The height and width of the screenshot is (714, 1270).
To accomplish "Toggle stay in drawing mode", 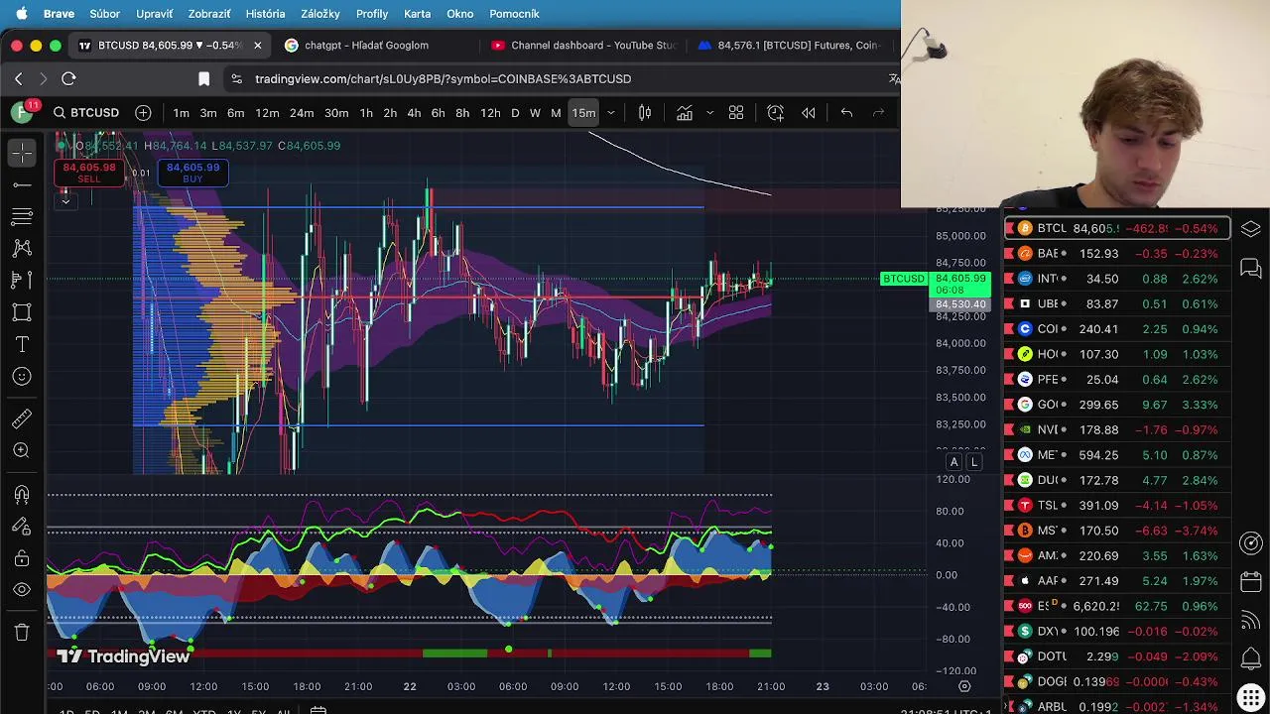I will [x=22, y=526].
